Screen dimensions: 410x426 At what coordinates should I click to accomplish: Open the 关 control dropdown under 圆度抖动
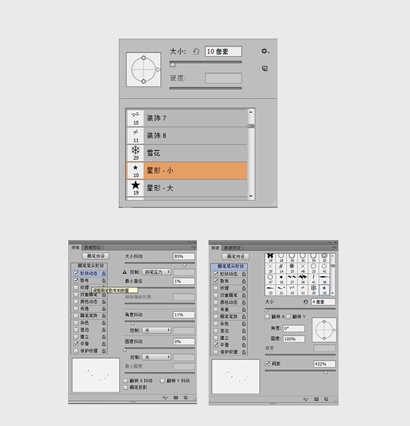(156, 357)
